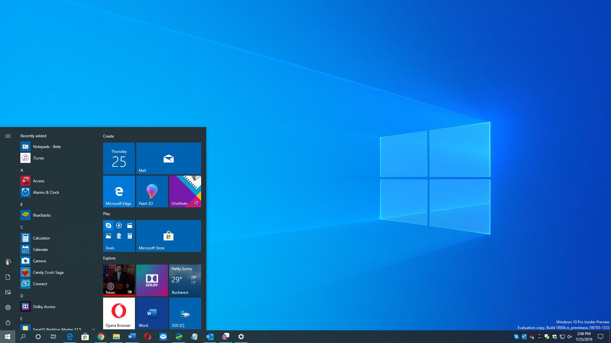Image resolution: width=611 pixels, height=343 pixels.
Task: Expand the Tools tile group
Action: click(x=119, y=235)
